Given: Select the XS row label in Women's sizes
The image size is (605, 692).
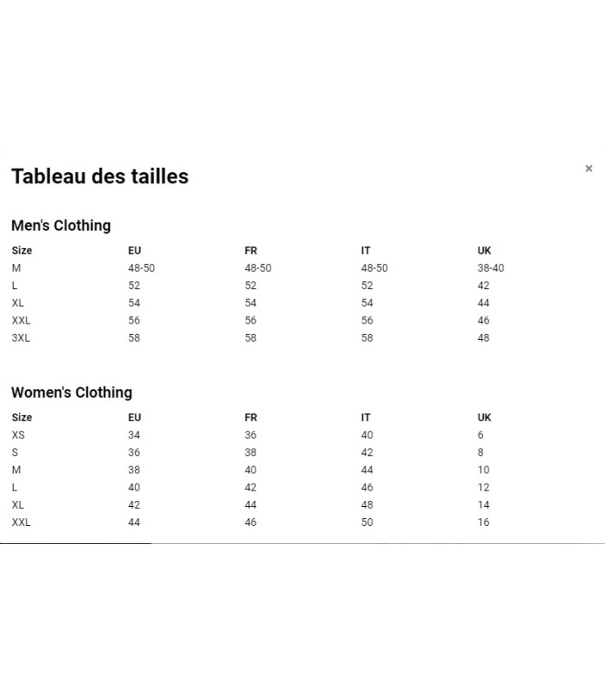Looking at the screenshot, I should 18,435.
